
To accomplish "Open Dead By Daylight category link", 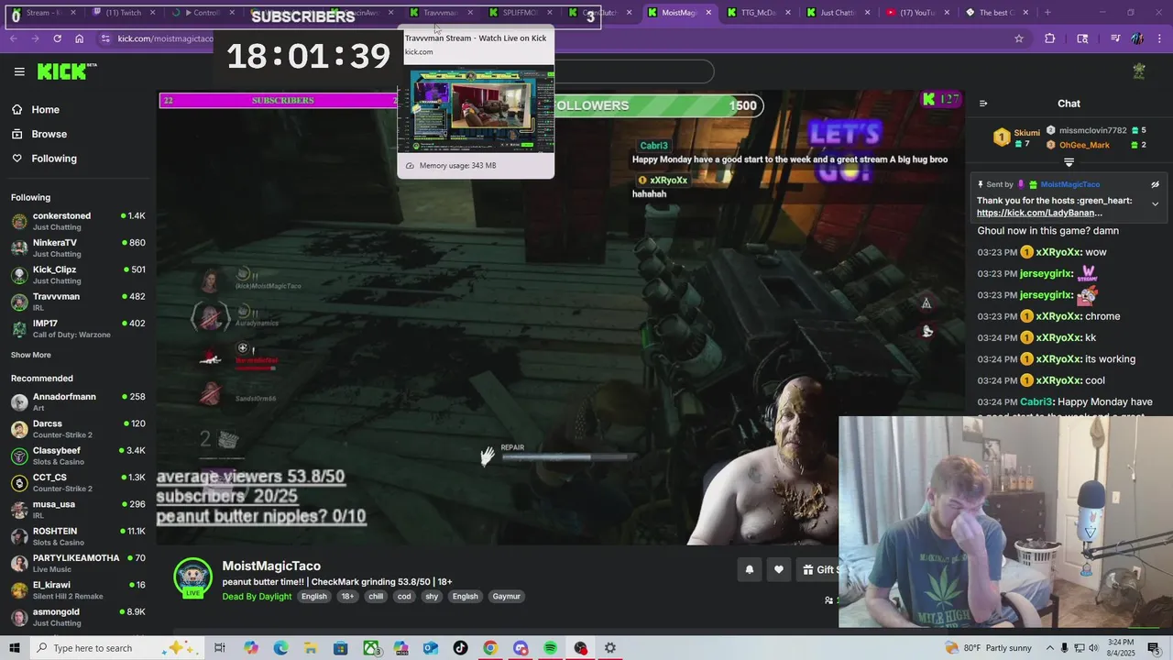I will [257, 597].
